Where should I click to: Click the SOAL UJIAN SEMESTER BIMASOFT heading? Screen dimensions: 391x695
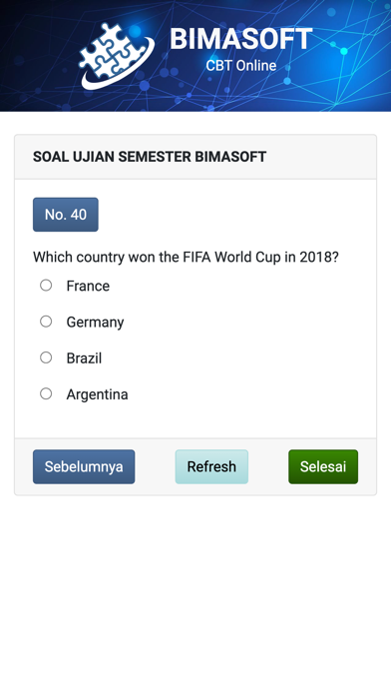(150, 157)
